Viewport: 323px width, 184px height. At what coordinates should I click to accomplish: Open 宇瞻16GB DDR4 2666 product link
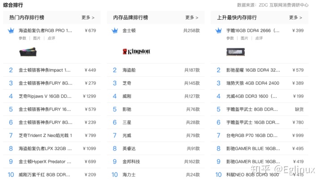253,30
